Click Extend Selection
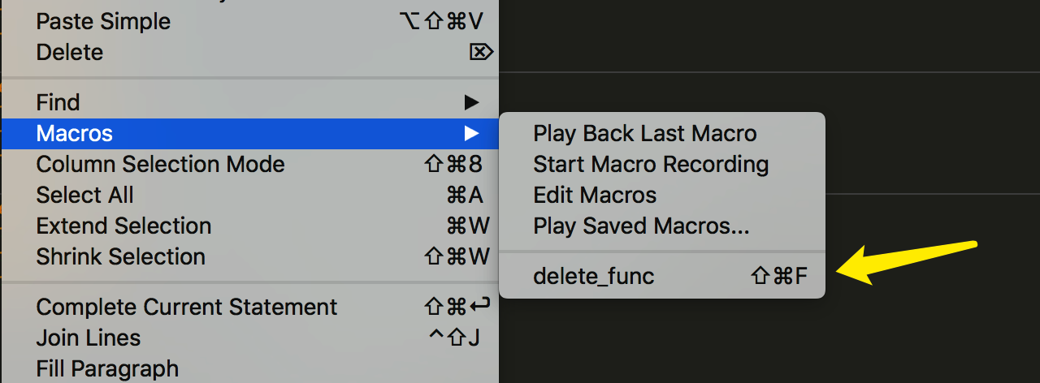Viewport: 1040px width, 383px height. [249, 226]
